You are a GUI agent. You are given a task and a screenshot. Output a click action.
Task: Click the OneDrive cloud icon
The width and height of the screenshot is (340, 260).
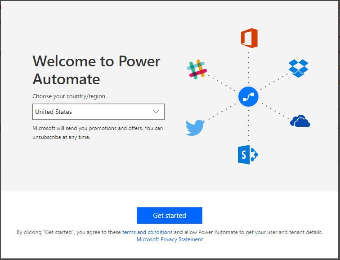point(300,121)
